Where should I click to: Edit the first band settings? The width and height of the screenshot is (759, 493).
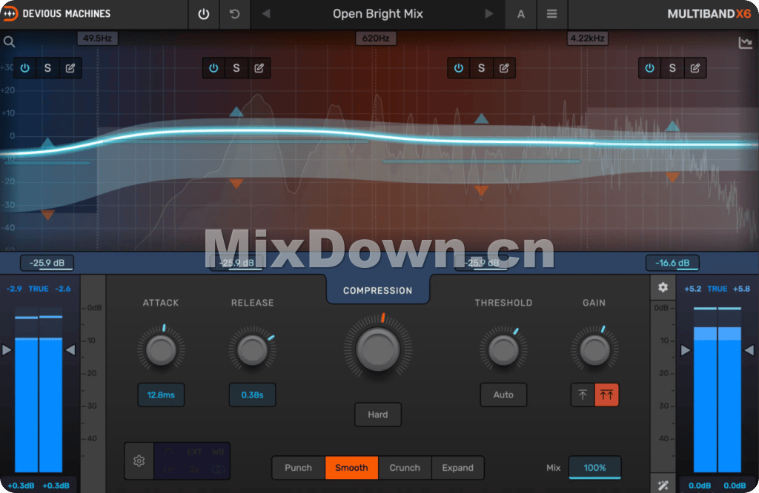(70, 68)
